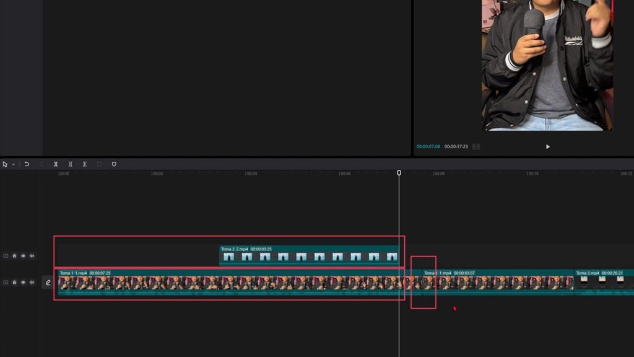634x357 pixels.
Task: Hide the upper overlay track with the eye icon
Action: (x=23, y=256)
